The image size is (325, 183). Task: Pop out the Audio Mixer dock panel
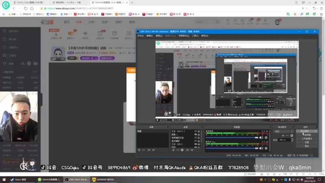[270, 127]
